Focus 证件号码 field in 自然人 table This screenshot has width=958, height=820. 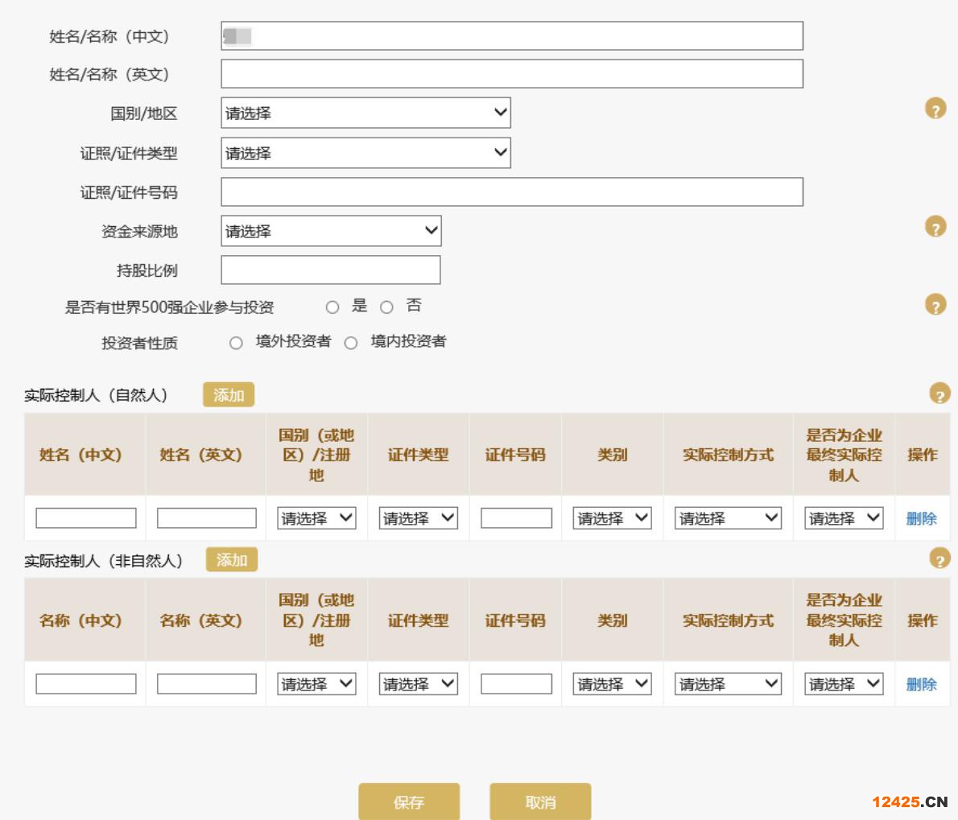pos(516,517)
